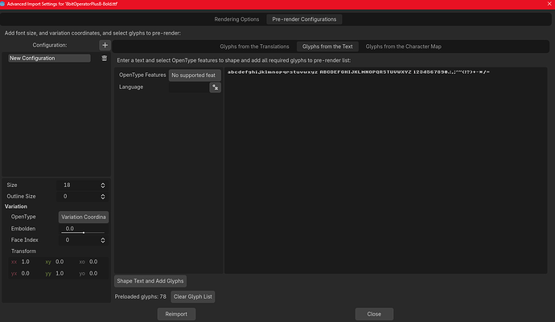Edit the transform xy value
This screenshot has width=555, height=322.
60,262
